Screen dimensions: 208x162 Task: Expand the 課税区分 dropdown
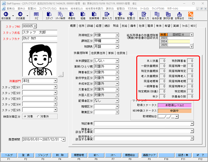click(x=117, y=41)
